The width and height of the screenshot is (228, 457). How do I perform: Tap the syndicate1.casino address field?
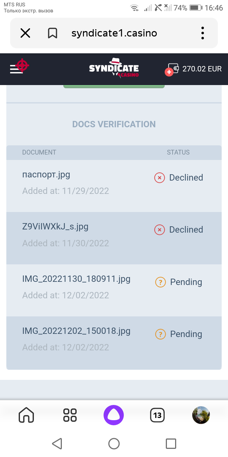[x=114, y=33]
